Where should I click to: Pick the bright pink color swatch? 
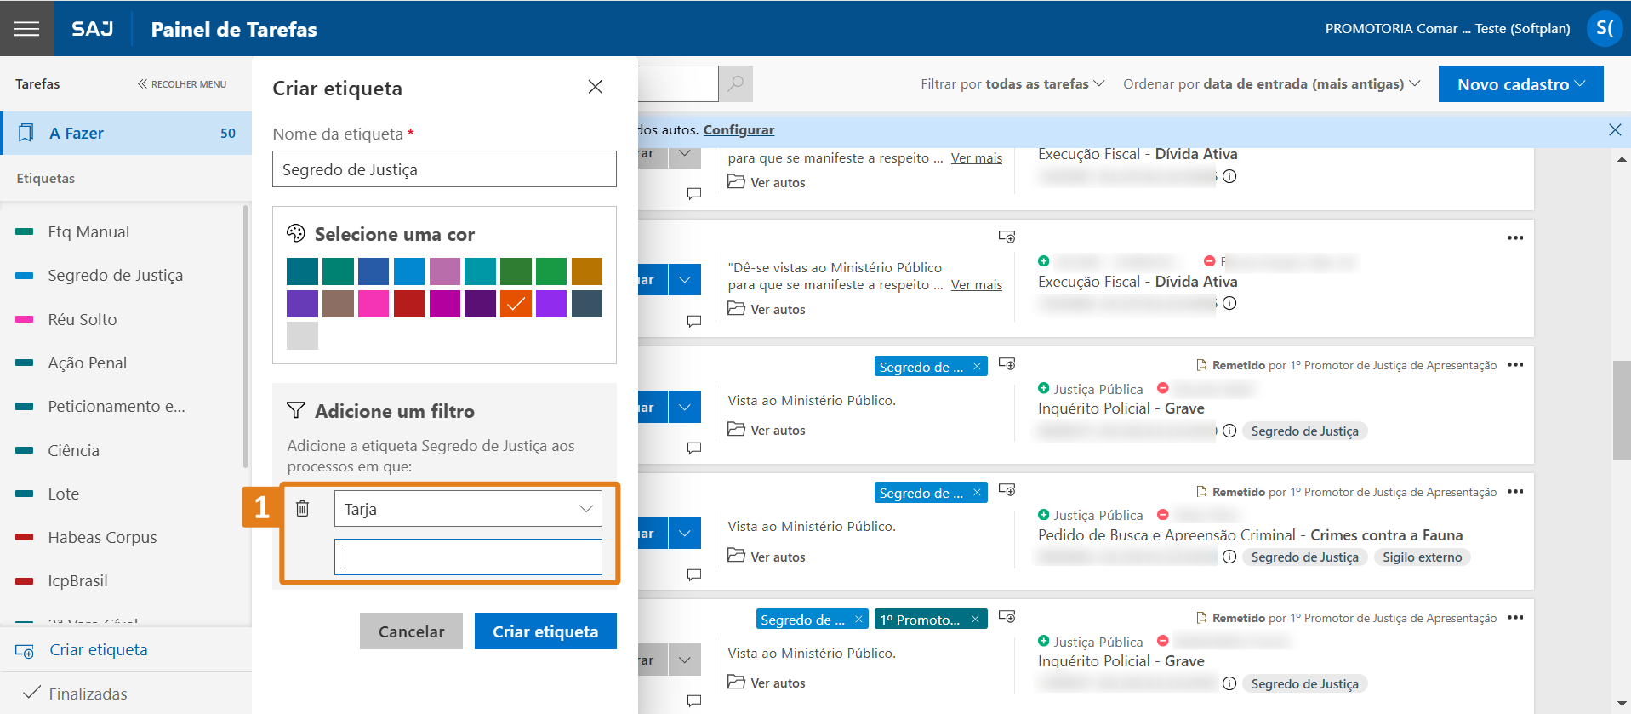click(x=374, y=304)
